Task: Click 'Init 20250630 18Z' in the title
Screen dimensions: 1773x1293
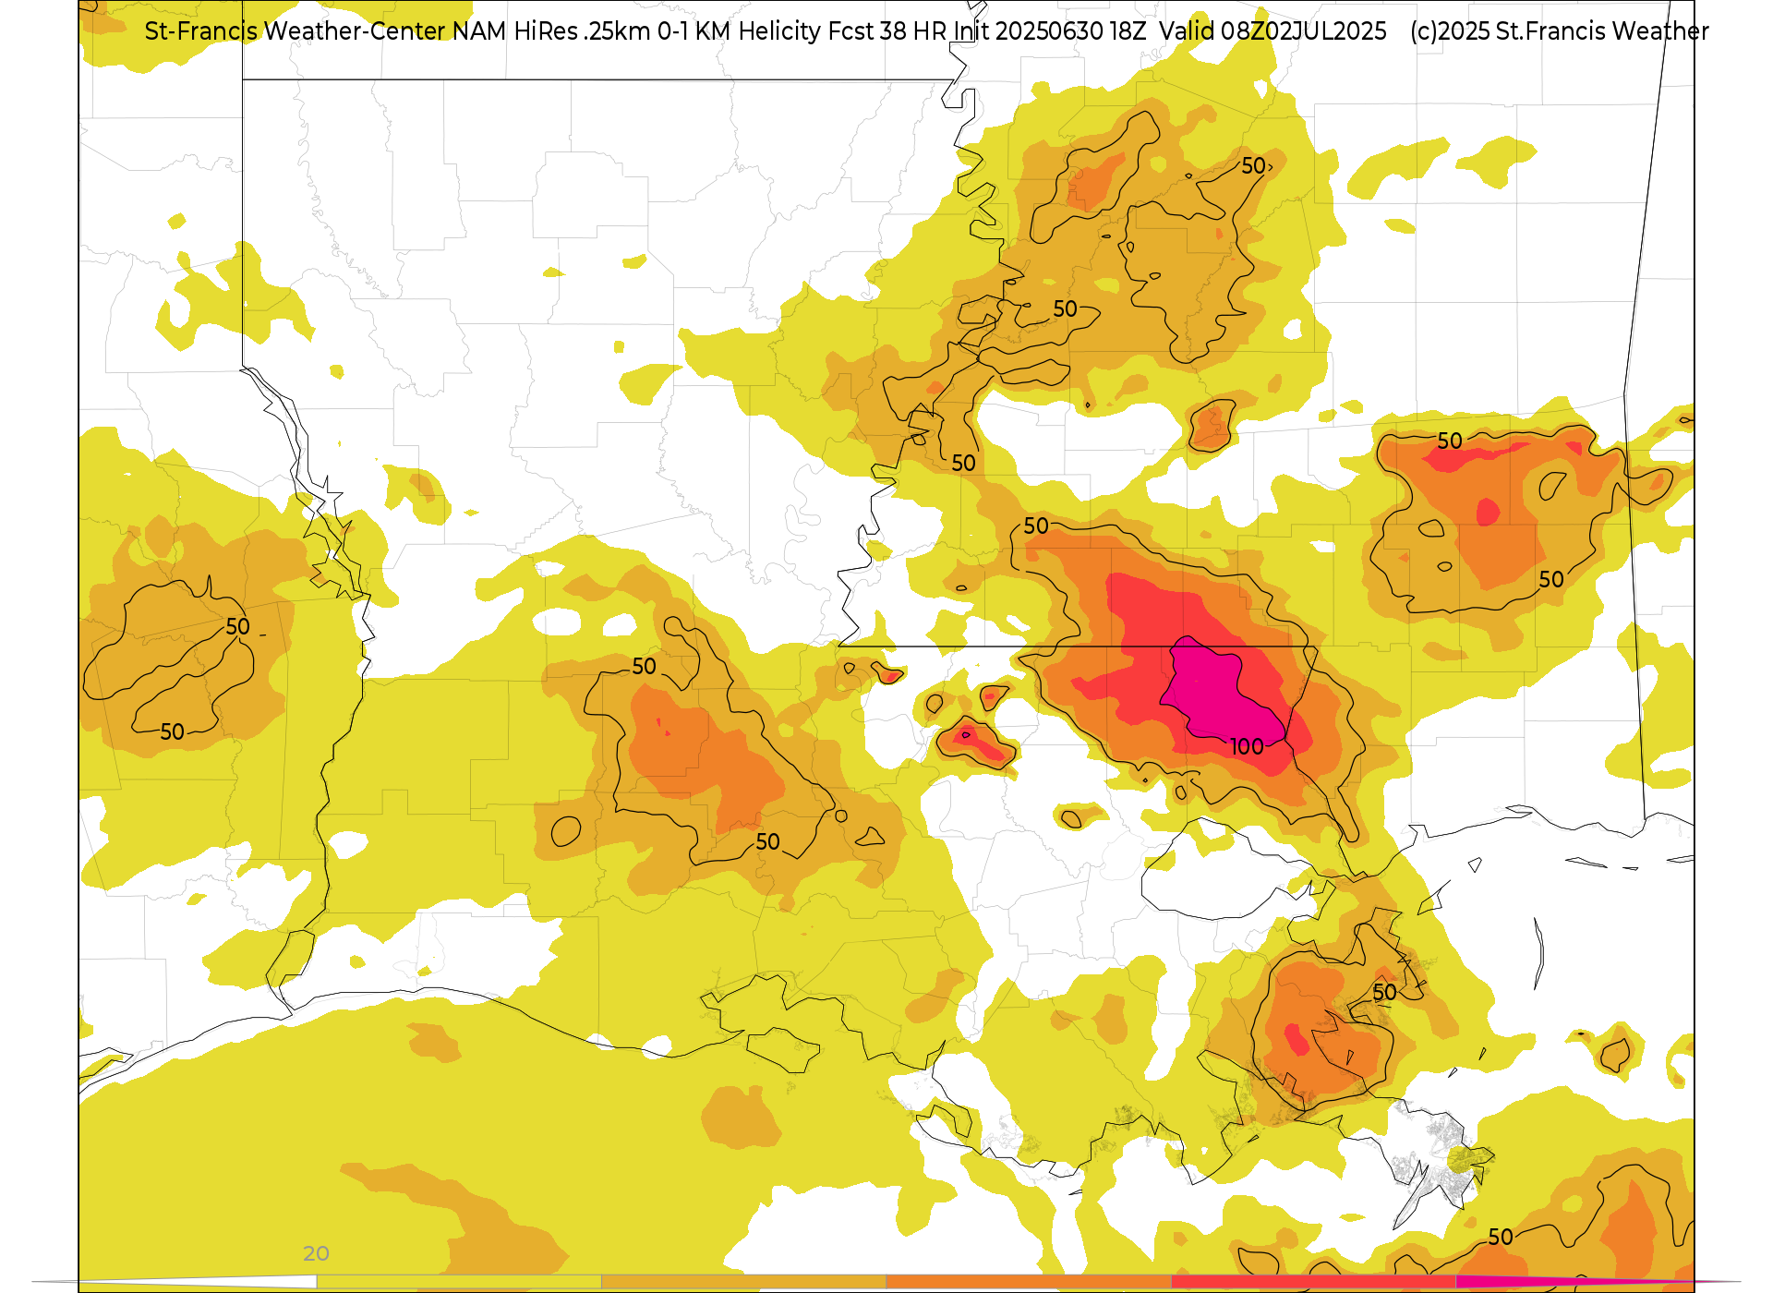Action: click(1050, 31)
